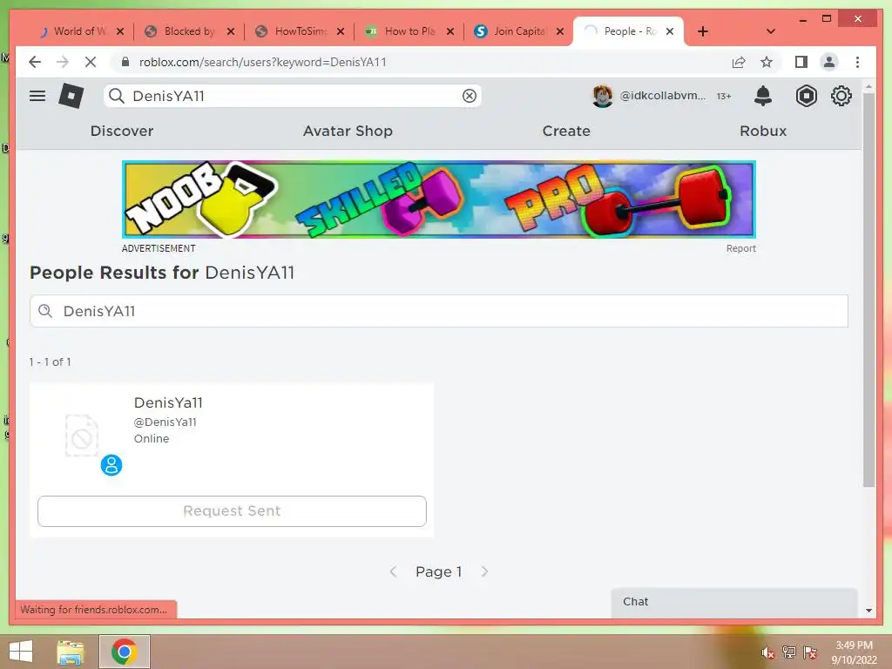
Task: Open a new browser tab with plus
Action: [x=703, y=31]
